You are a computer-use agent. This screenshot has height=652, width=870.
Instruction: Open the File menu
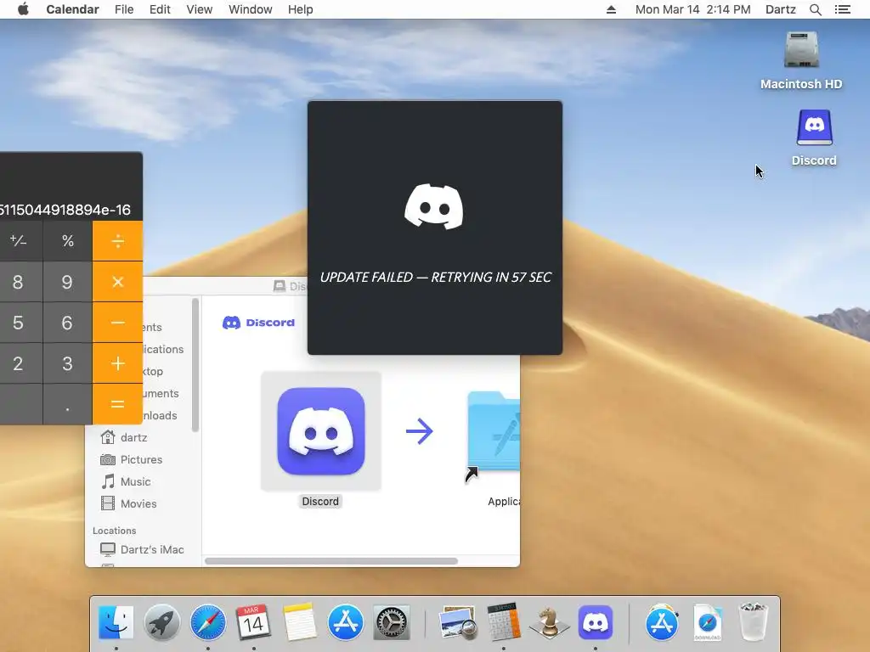point(124,9)
